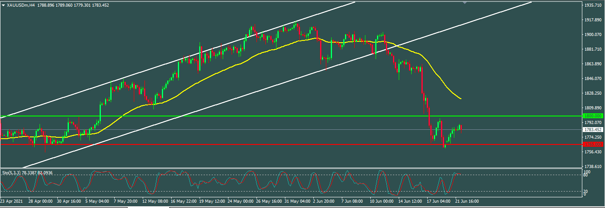Click the 12 May 08:00 time label
Screen dimensions: 605x208
pyautogui.click(x=156, y=201)
